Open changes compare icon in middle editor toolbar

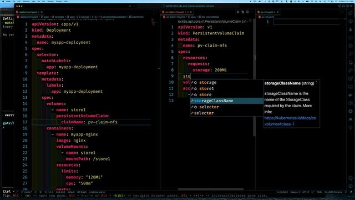click(243, 12)
